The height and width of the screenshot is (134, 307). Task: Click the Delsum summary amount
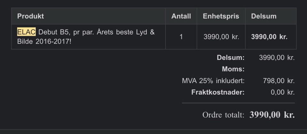tap(277, 58)
